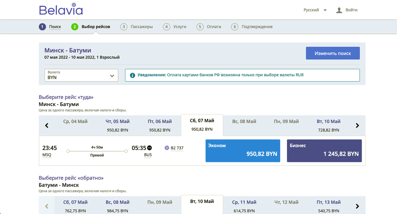Select outbound date Чт, 05 Май

coord(118,125)
